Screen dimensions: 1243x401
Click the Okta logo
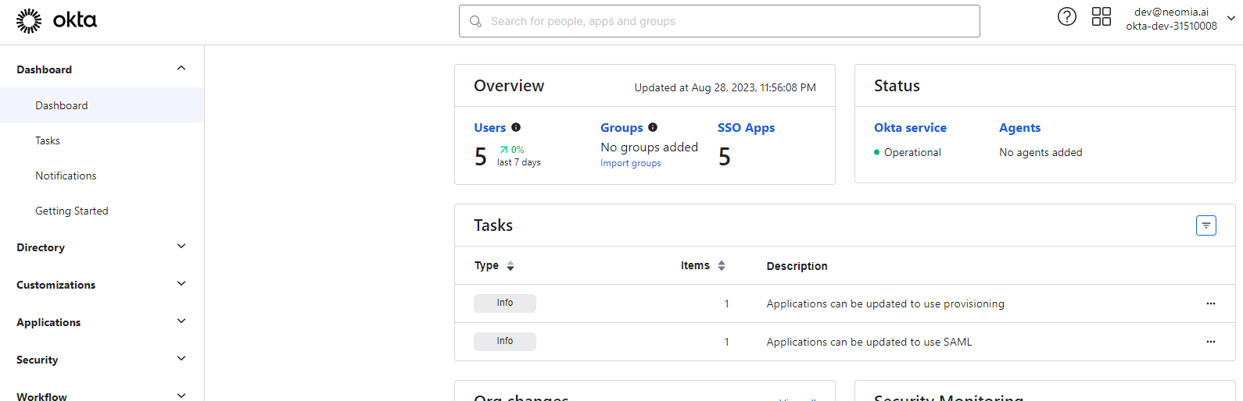click(x=56, y=21)
